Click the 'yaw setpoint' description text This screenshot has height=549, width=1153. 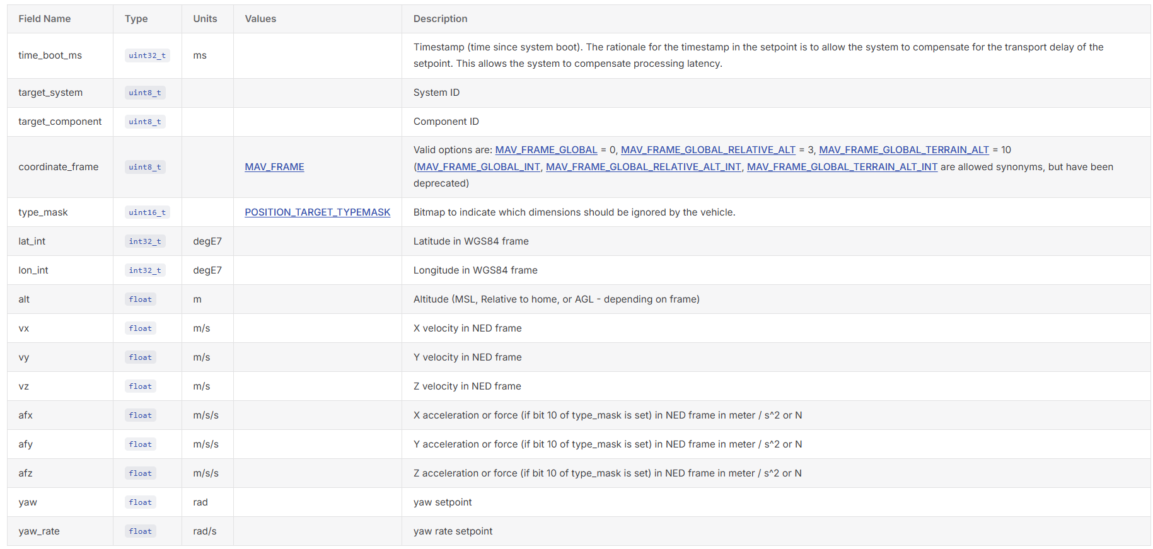click(x=443, y=502)
